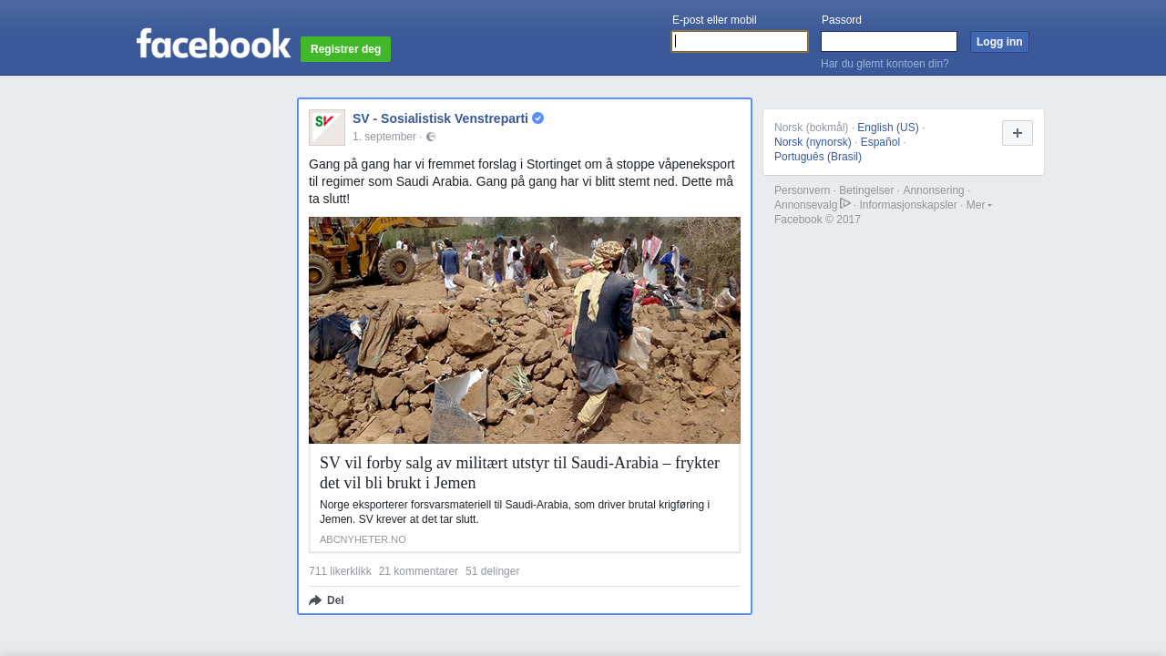Click the Registrer deg button
This screenshot has height=656, width=1166.
click(x=345, y=49)
